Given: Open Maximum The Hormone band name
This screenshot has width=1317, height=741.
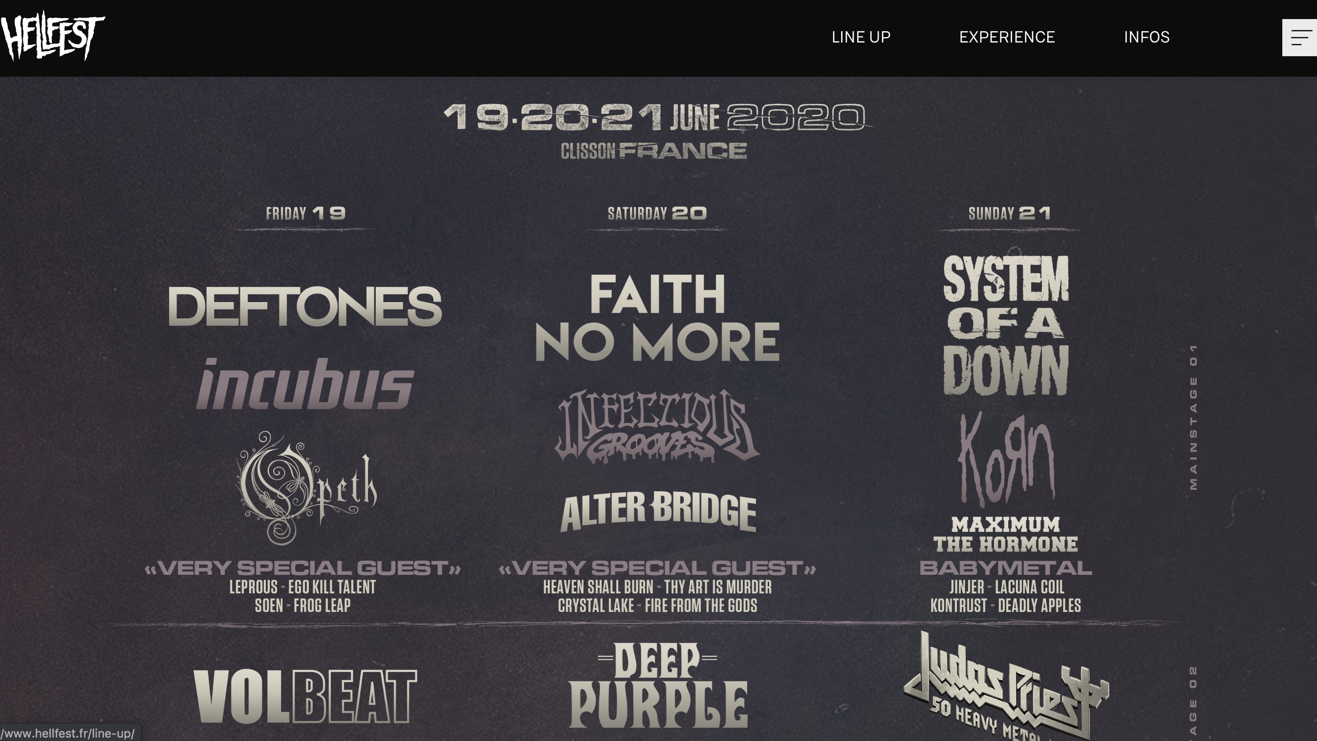Looking at the screenshot, I should (1006, 534).
